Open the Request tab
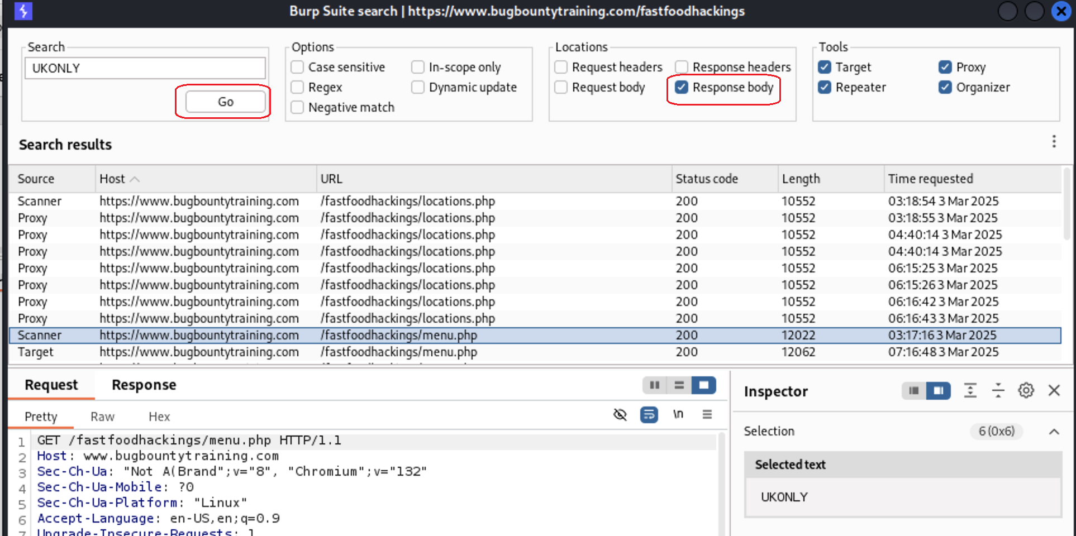Image resolution: width=1076 pixels, height=536 pixels. tap(51, 385)
